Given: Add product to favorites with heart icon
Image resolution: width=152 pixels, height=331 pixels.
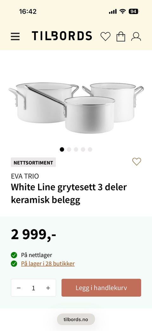Looking at the screenshot, I should point(137,162).
